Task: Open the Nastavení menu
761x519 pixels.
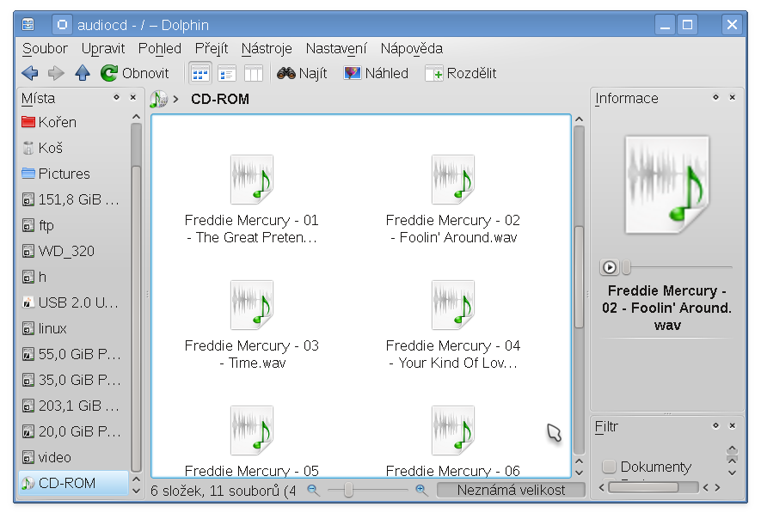Action: pyautogui.click(x=336, y=48)
